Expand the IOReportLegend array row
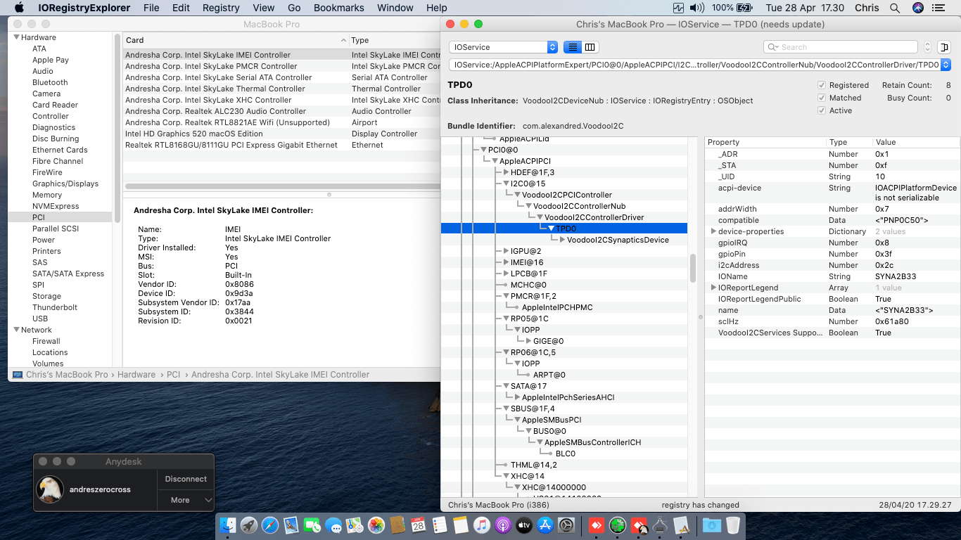961x540 pixels. [713, 288]
